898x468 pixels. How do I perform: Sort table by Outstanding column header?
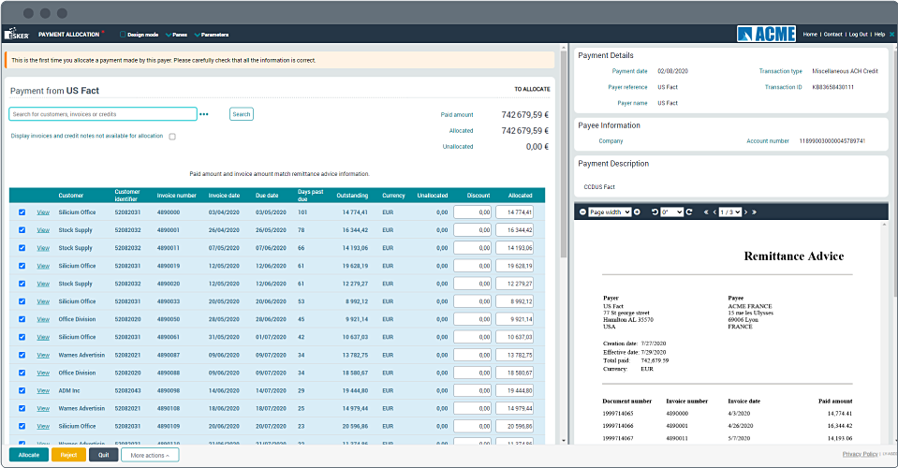(x=352, y=195)
